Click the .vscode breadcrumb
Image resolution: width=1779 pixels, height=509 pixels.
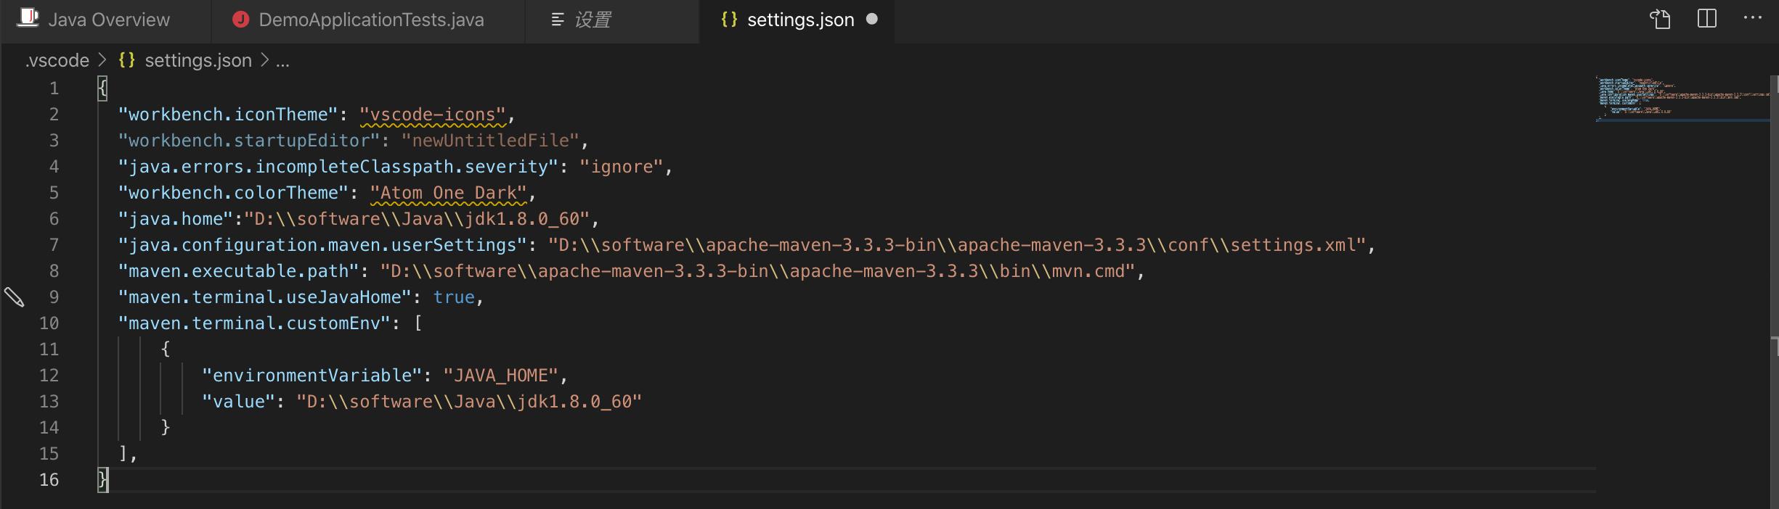coord(57,60)
